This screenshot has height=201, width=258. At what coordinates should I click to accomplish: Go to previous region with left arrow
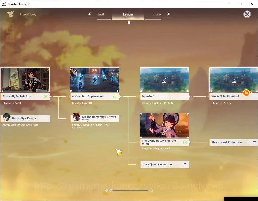click(x=90, y=14)
